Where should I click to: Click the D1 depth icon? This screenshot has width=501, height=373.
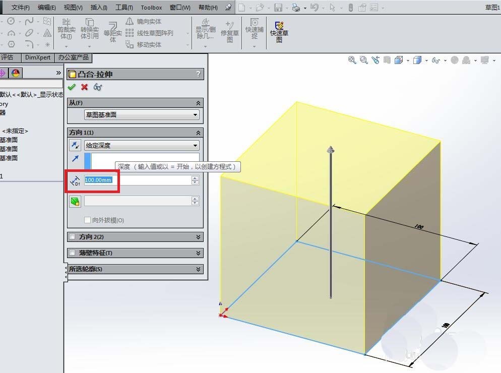(75, 180)
